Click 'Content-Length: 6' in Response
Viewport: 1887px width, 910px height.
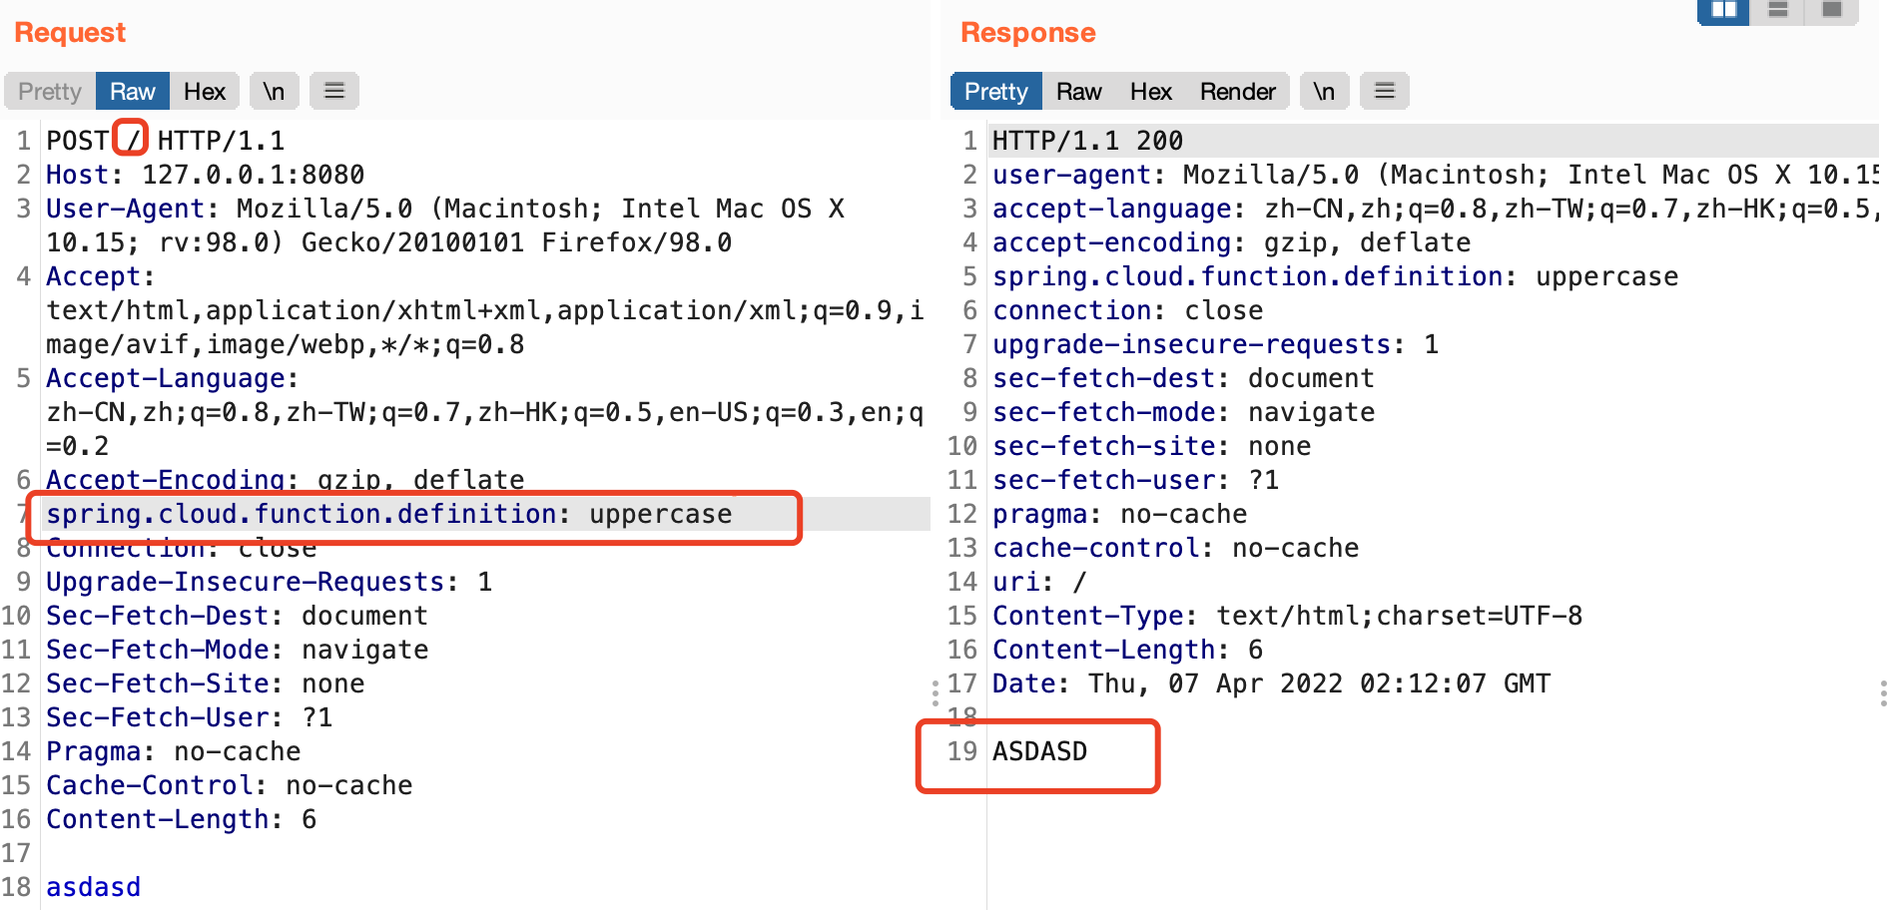[1128, 650]
